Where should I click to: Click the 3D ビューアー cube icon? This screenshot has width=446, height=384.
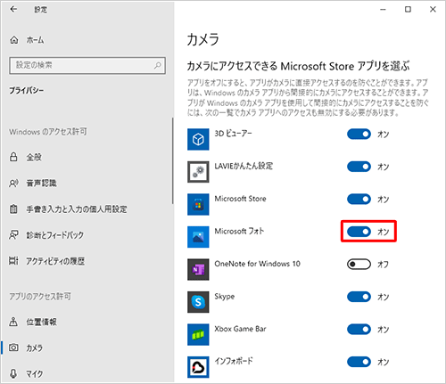[198, 139]
